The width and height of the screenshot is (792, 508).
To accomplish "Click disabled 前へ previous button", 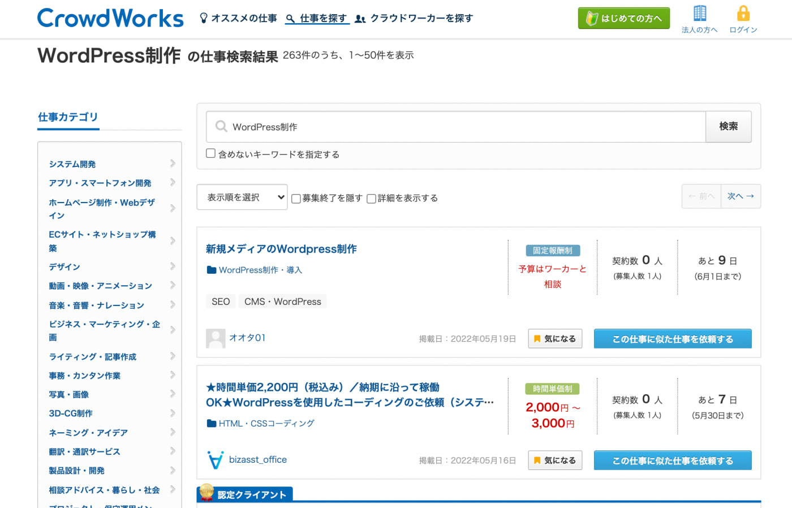I will click(701, 196).
